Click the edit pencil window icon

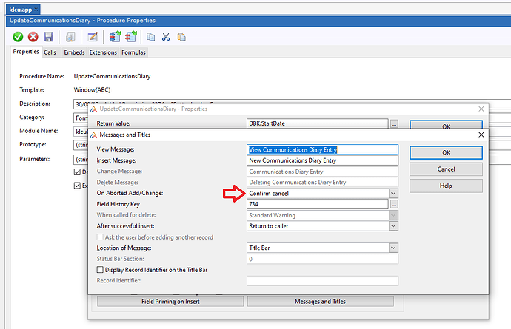pyautogui.click(x=93, y=37)
